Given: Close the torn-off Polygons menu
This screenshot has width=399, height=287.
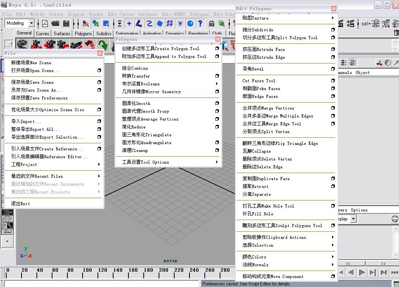Looking at the screenshot, I should tap(218, 39).
